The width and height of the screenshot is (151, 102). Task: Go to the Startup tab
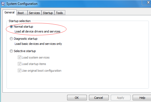tap(48, 13)
